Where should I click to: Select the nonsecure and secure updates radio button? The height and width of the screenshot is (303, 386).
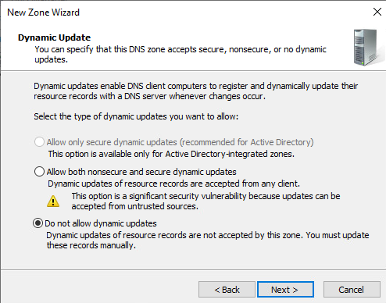(39, 172)
